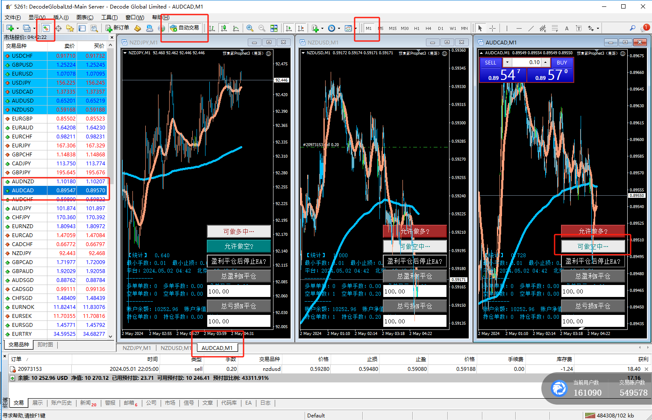Toggle 允许做空? on NZDJPY chart

(x=238, y=246)
